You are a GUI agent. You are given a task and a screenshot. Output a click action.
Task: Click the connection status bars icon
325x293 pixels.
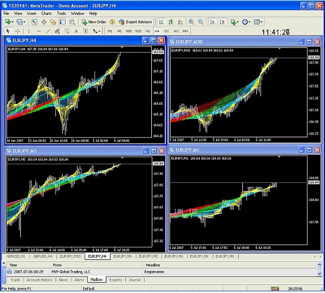[x=275, y=288]
